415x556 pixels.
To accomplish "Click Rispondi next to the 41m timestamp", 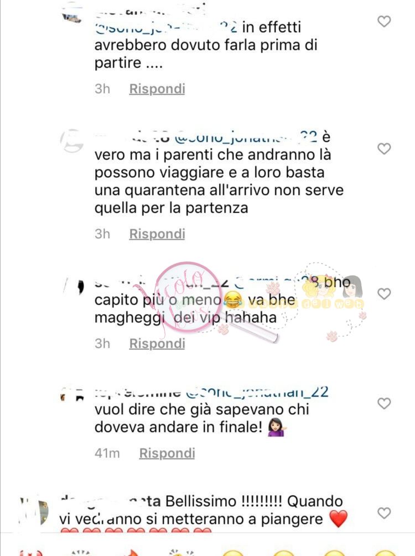I will coord(167,453).
